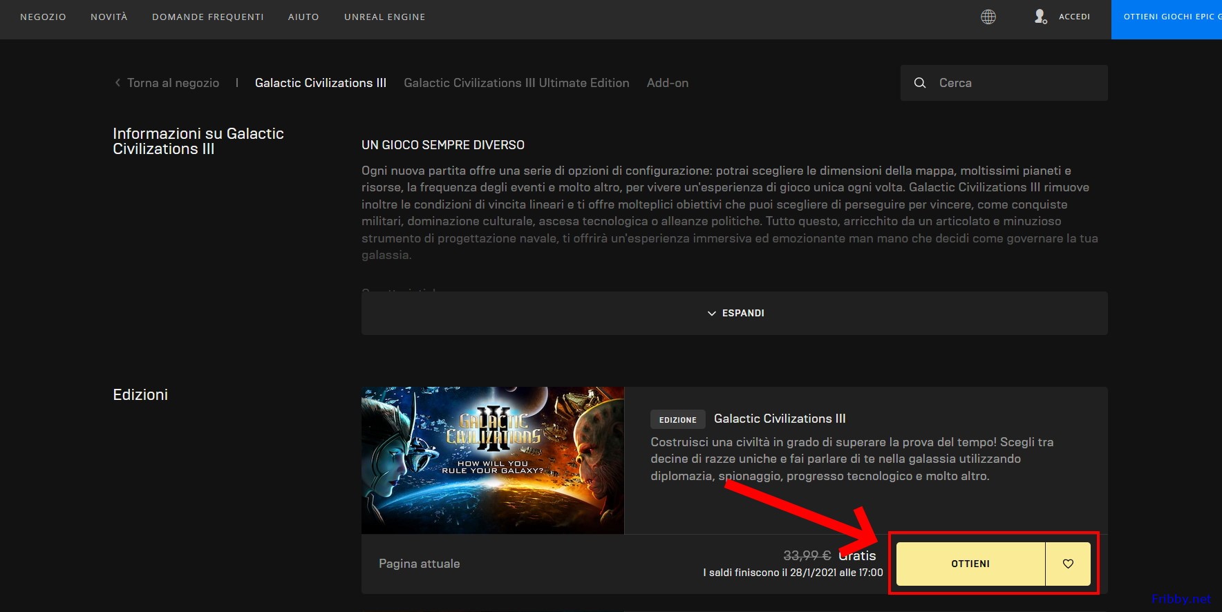The width and height of the screenshot is (1222, 612).
Task: Click the user account avatar icon
Action: (x=1040, y=17)
